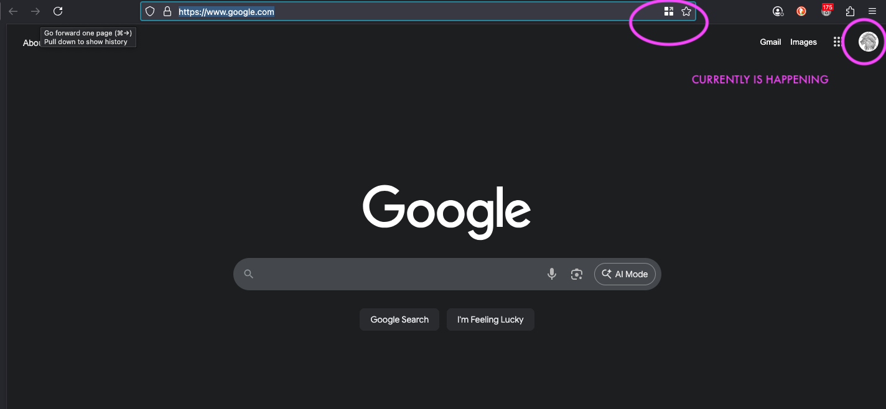Reload the current page
886x409 pixels.
pyautogui.click(x=58, y=11)
